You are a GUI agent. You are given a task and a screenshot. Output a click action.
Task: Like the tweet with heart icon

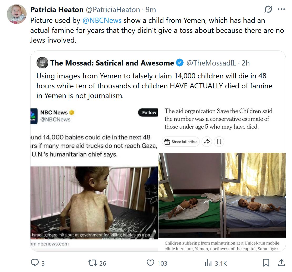click(150, 263)
